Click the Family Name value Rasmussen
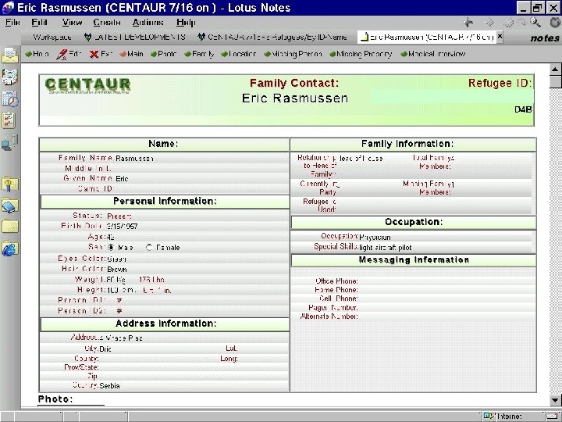 [x=134, y=159]
